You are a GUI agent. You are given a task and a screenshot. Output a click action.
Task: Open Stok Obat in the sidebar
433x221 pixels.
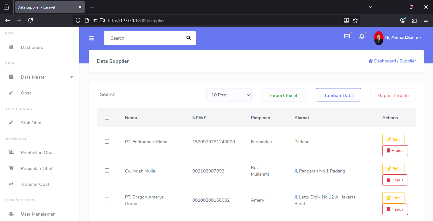click(31, 123)
